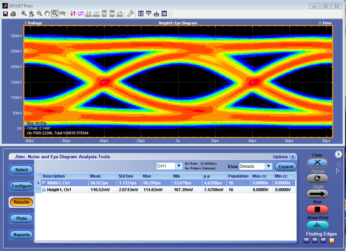Open the wrench settings tool
This screenshot has height=251, width=346.
(x=131, y=13)
